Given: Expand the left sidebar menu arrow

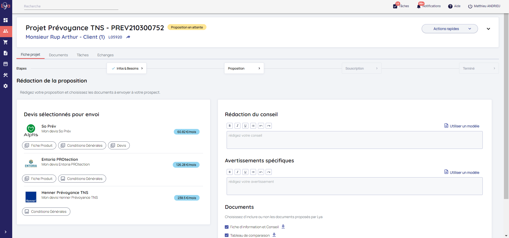Looking at the screenshot, I should coord(6,232).
